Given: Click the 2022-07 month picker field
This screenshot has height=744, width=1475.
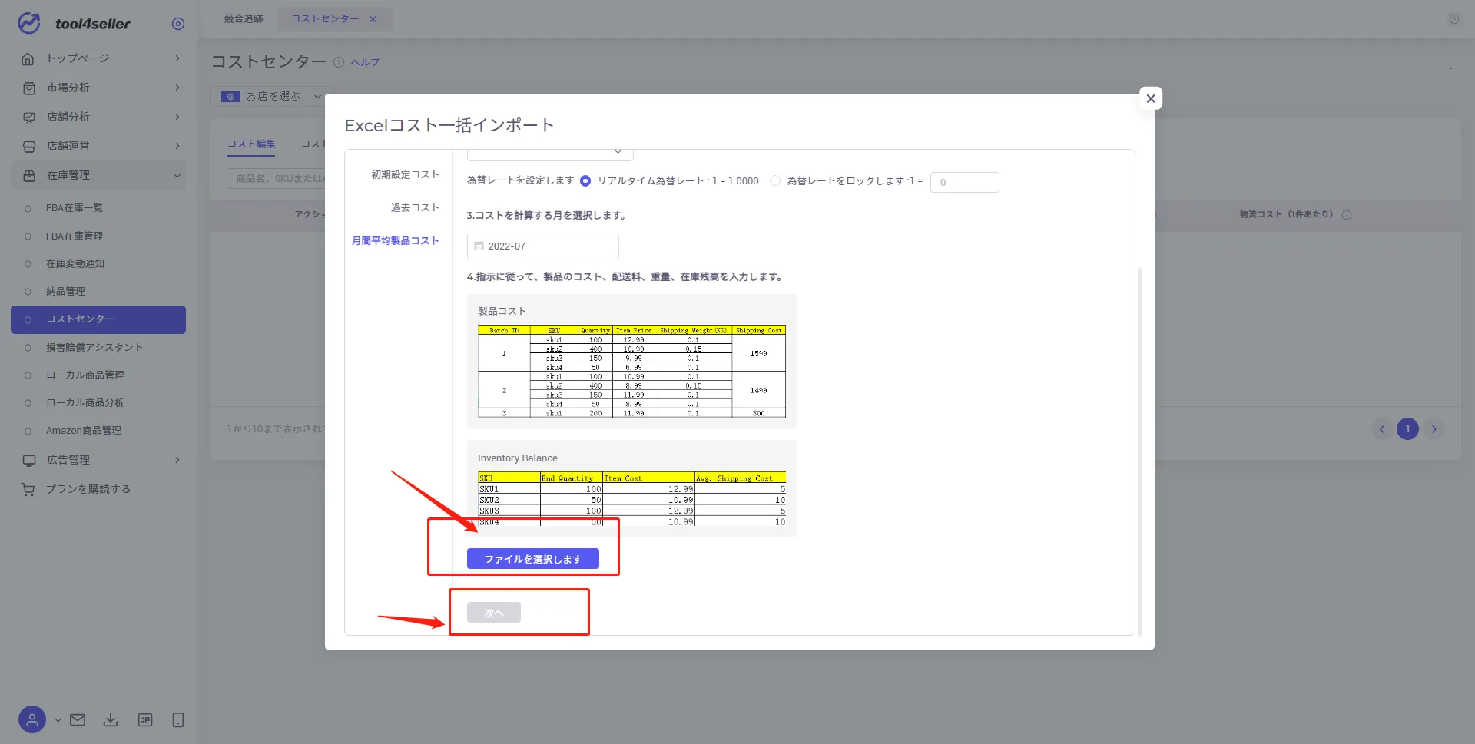Looking at the screenshot, I should click(543, 246).
